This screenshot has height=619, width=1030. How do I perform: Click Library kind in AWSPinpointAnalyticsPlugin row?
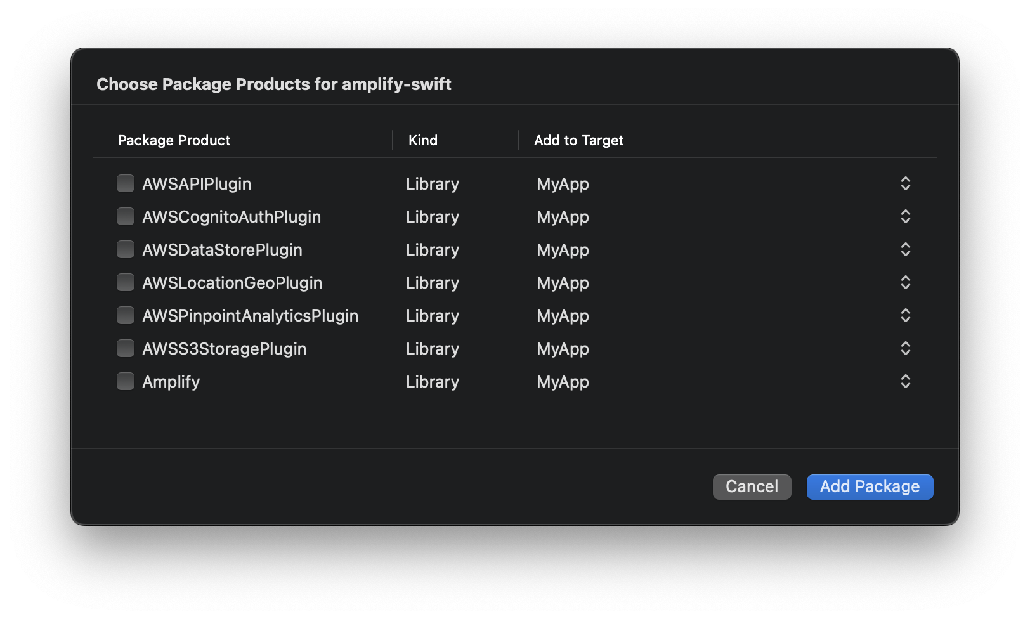click(433, 316)
